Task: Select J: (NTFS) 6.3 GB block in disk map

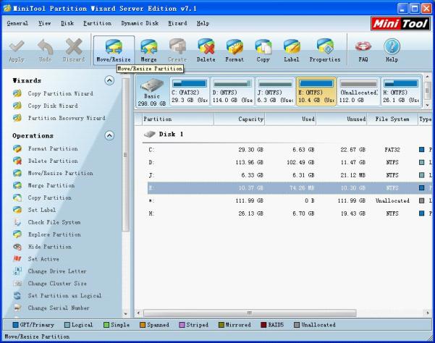Action: [x=275, y=92]
